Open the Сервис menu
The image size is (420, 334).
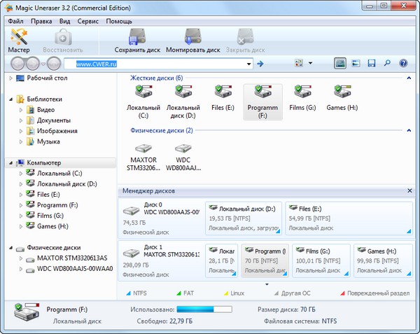pos(88,21)
